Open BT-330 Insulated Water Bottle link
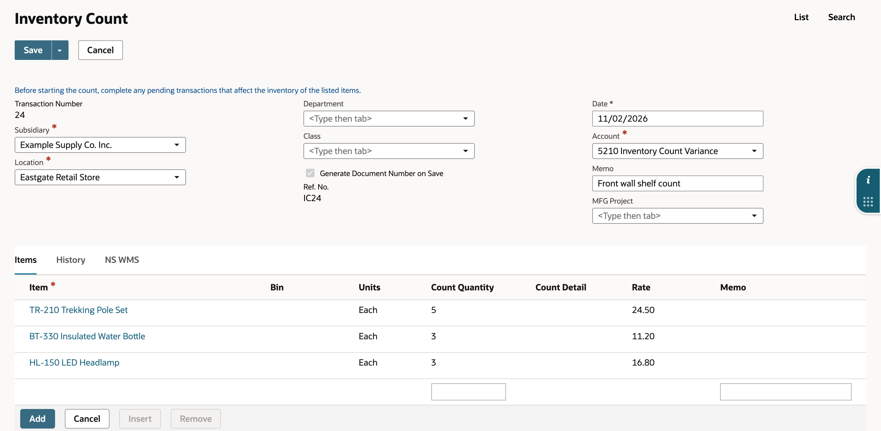The image size is (881, 431). pyautogui.click(x=87, y=336)
